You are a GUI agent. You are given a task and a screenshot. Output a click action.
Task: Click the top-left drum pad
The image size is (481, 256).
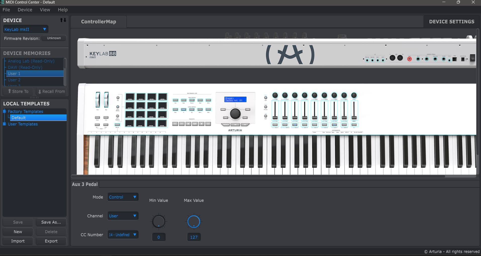(x=130, y=97)
